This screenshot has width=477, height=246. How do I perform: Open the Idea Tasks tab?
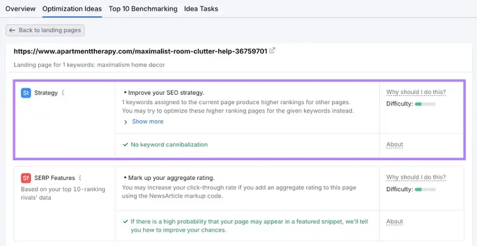tap(201, 9)
